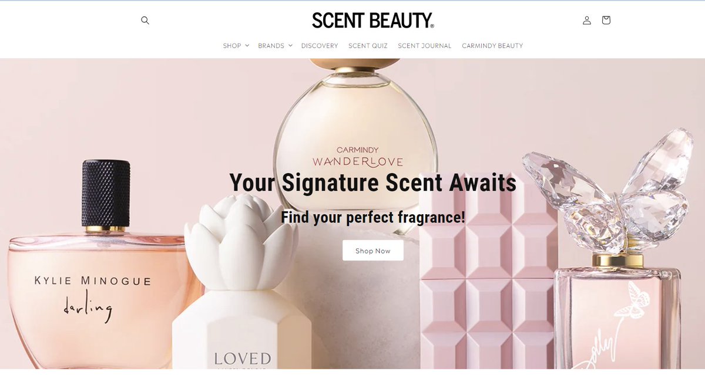705x375 pixels.
Task: Expand the Brands menu chevron
Action: click(x=290, y=45)
